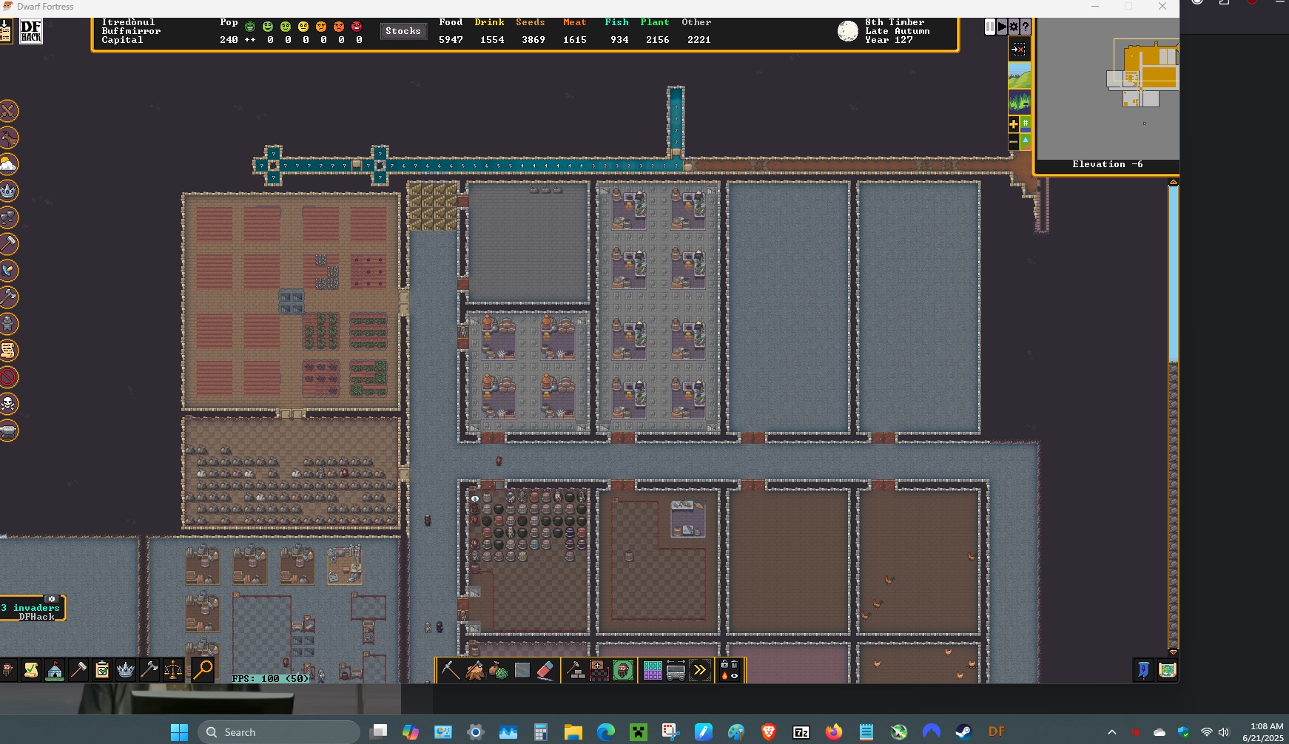Open the work orders clipboard

tap(102, 670)
